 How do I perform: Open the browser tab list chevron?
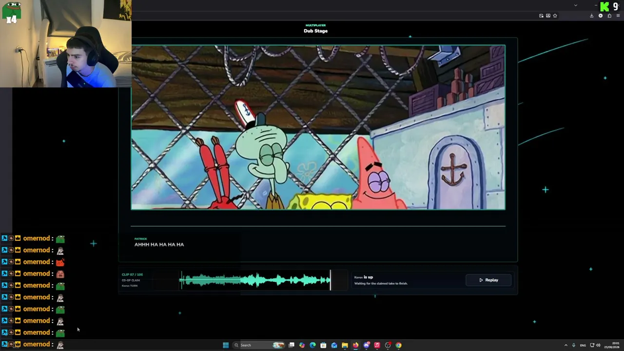pos(575,5)
